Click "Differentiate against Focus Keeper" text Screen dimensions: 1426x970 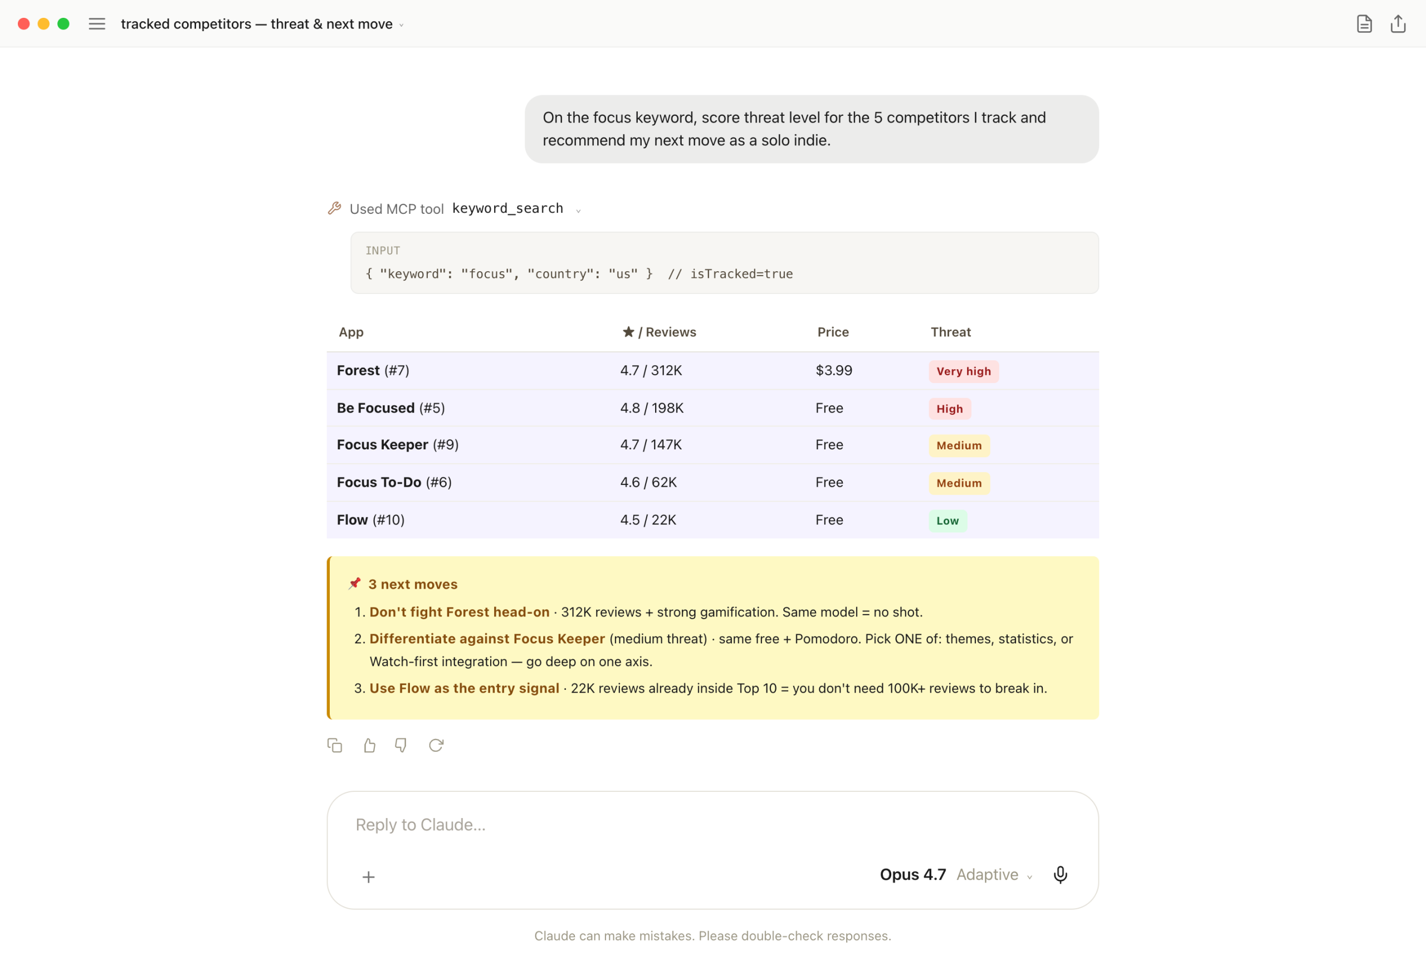pos(487,639)
